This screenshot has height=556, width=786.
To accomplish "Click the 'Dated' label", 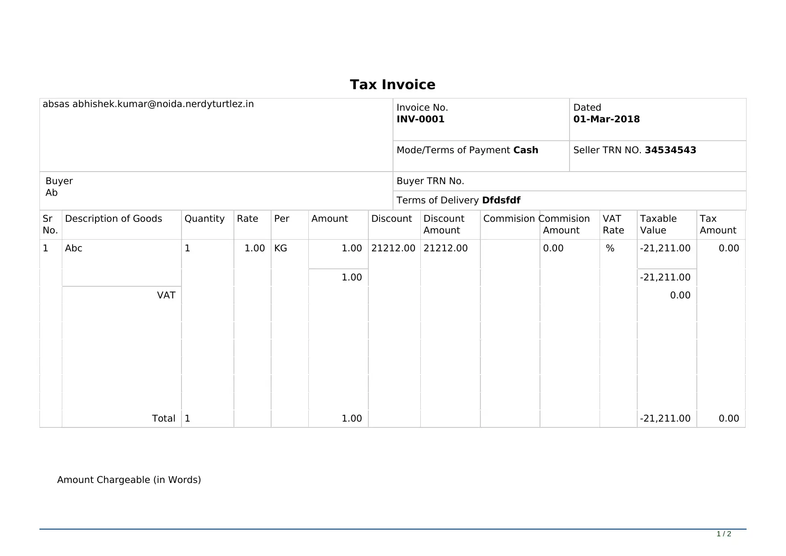I will [x=587, y=108].
